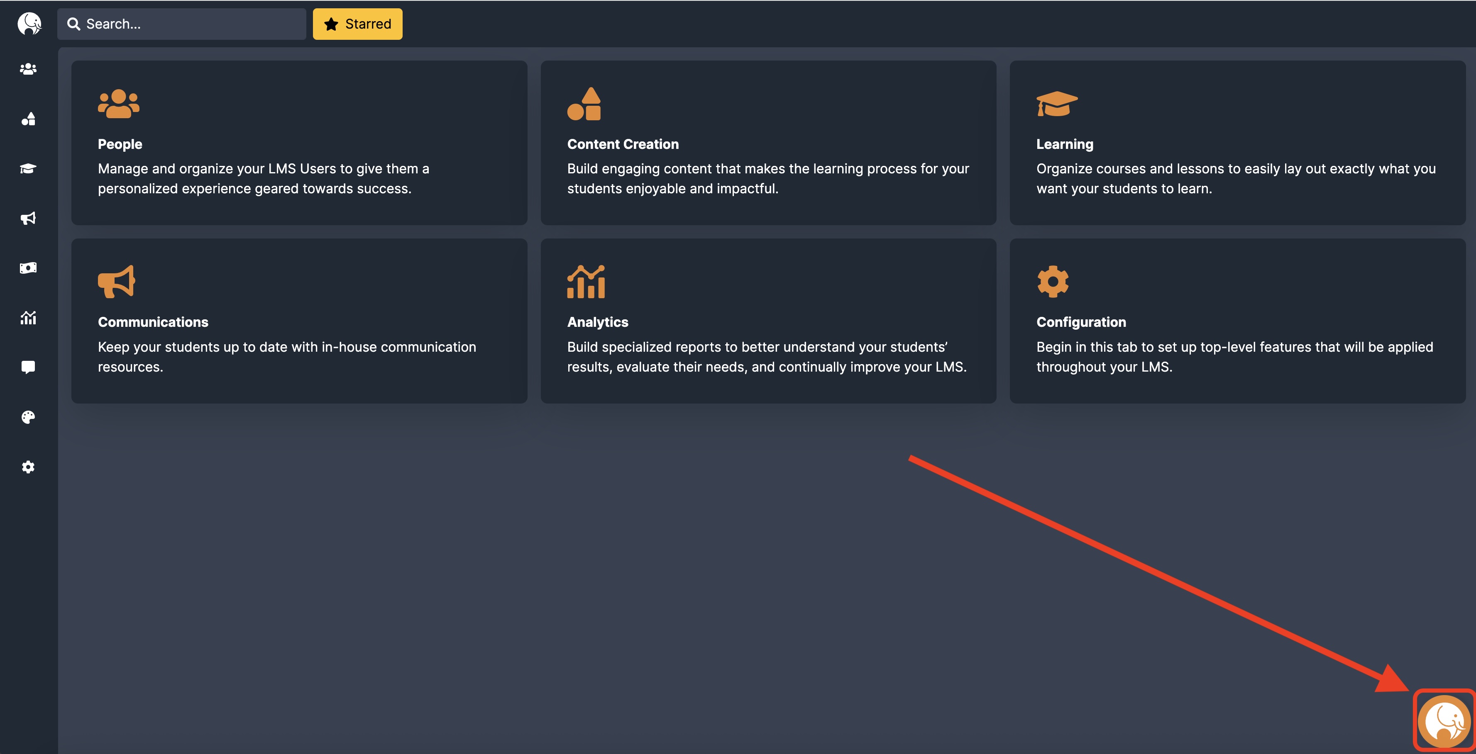Open the People card
The image size is (1476, 754).
298,143
